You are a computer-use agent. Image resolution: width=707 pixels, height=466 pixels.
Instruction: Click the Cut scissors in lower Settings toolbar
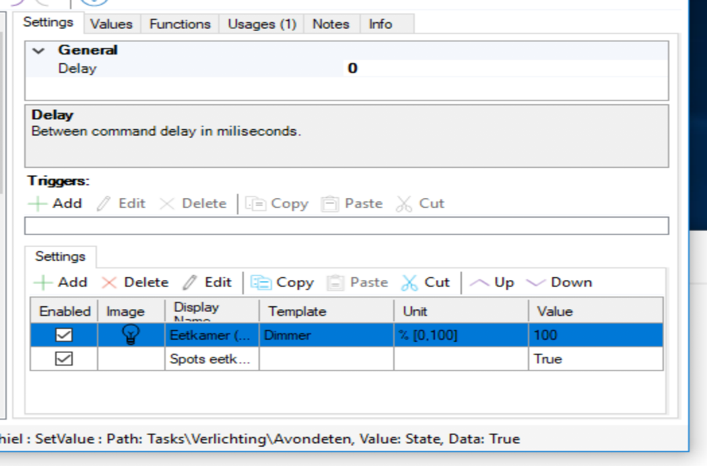pyautogui.click(x=409, y=283)
